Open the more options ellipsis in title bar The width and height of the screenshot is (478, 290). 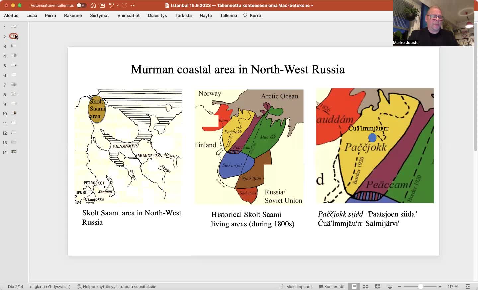point(133,5)
